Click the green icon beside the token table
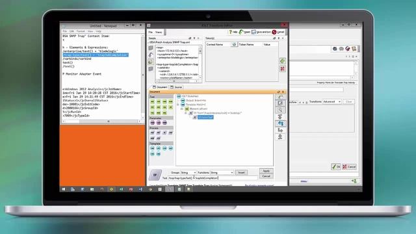The image size is (416, 234). (283, 61)
